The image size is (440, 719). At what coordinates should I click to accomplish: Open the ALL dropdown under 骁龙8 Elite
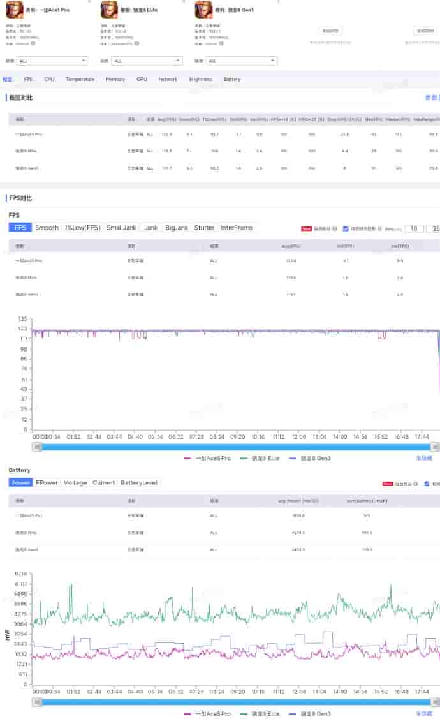coord(147,61)
